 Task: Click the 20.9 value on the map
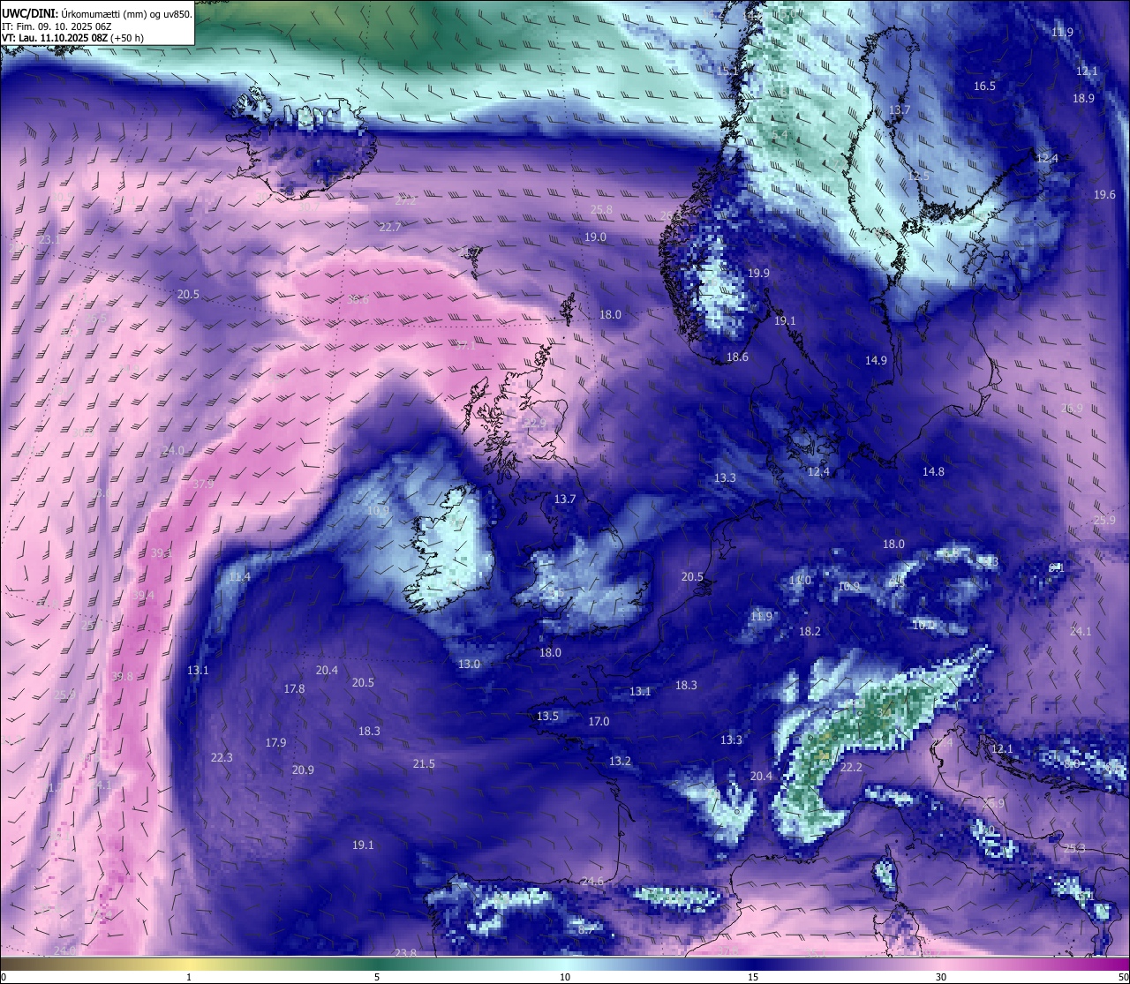[303, 770]
